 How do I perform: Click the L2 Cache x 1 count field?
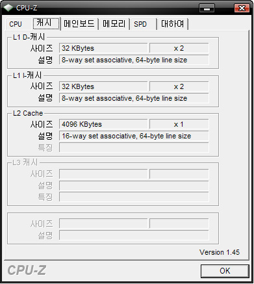coord(179,124)
